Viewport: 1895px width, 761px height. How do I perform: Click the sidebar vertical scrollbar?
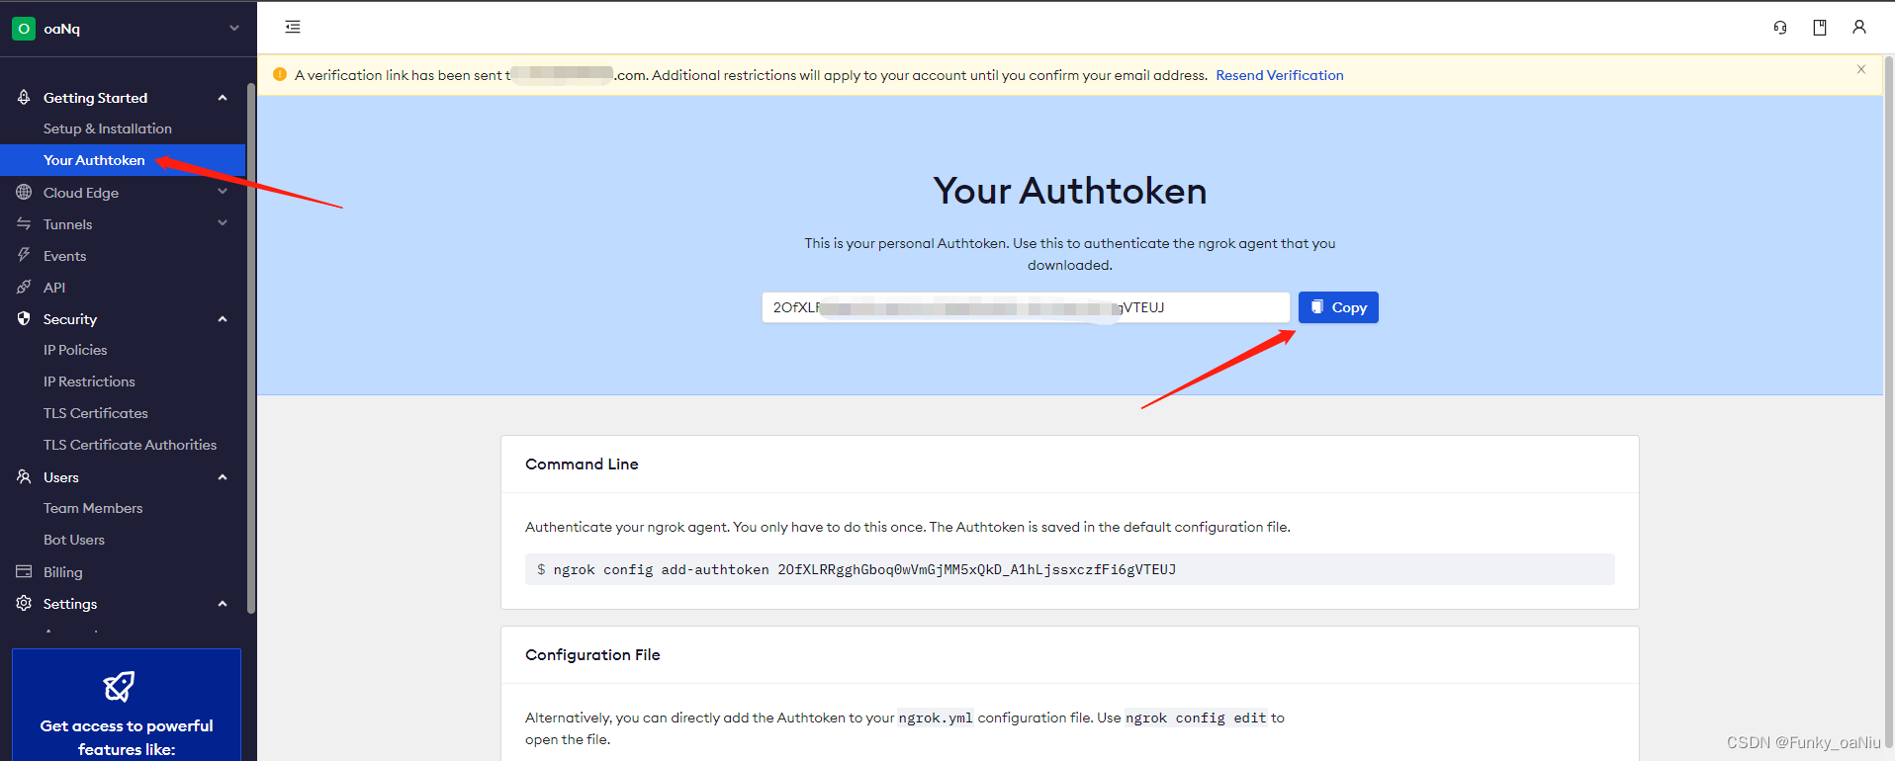[251, 346]
